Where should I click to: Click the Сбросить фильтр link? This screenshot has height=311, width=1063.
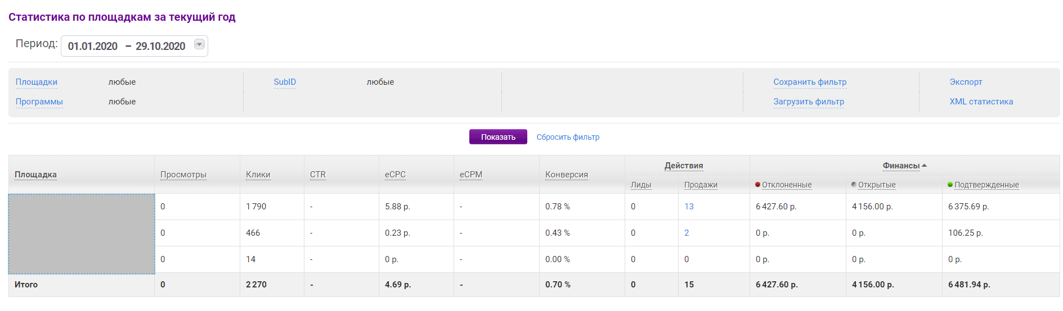(568, 137)
